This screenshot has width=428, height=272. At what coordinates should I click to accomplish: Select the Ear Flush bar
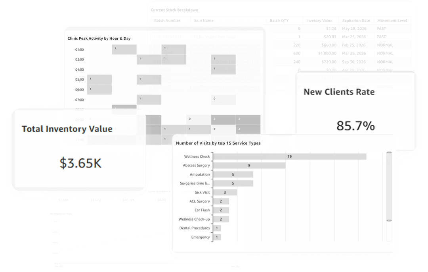[221, 210]
